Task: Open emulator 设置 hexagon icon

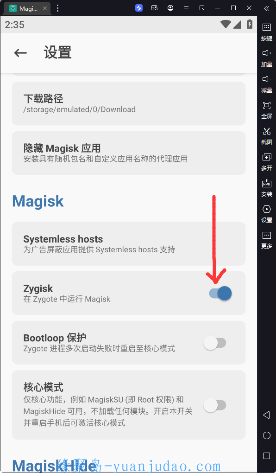Action: click(x=267, y=214)
